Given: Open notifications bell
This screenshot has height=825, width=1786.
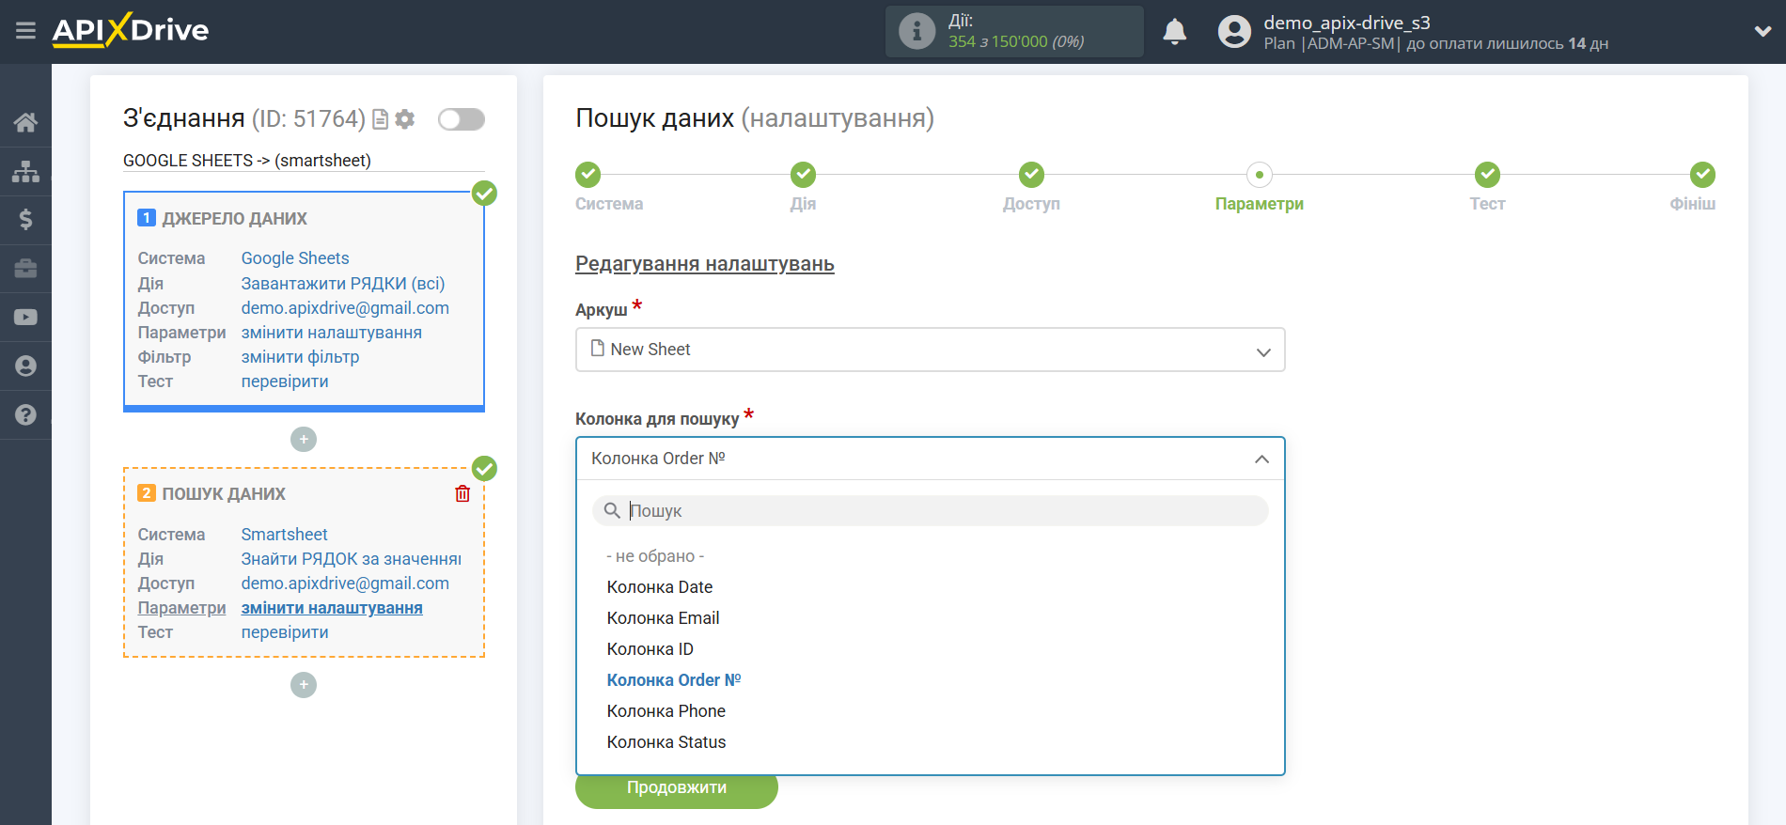Looking at the screenshot, I should [x=1174, y=32].
